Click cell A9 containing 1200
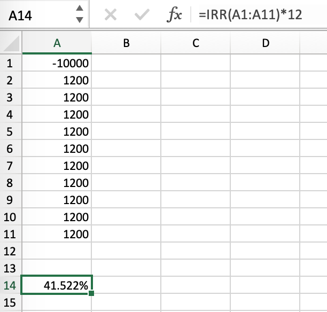Screen dimensions: 327x312 click(57, 200)
